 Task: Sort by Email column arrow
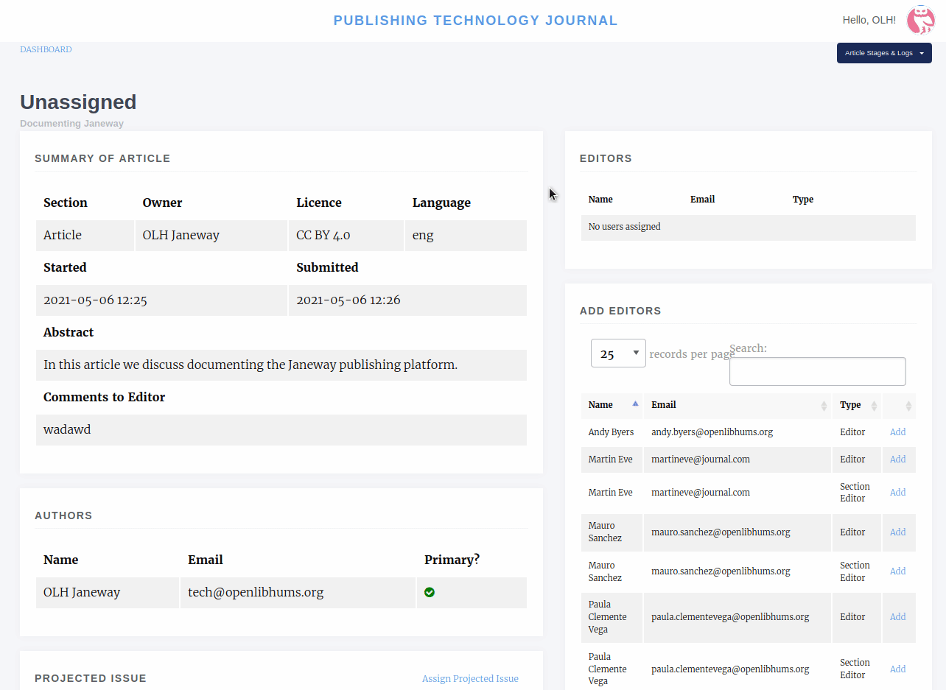[824, 406]
